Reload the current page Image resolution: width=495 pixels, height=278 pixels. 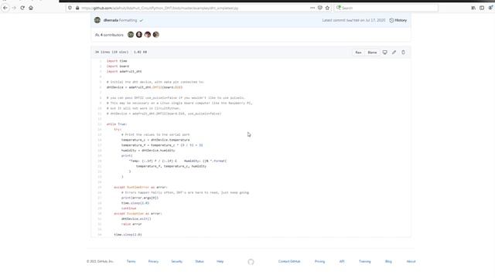tap(22, 8)
